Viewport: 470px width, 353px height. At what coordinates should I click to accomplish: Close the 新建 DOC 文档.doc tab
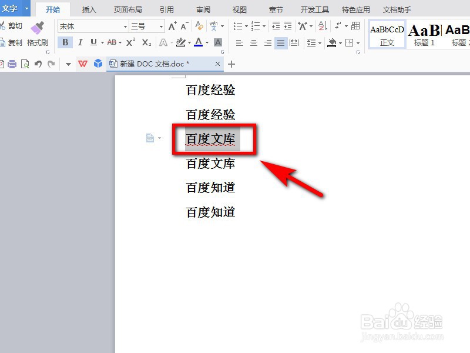[x=217, y=64]
